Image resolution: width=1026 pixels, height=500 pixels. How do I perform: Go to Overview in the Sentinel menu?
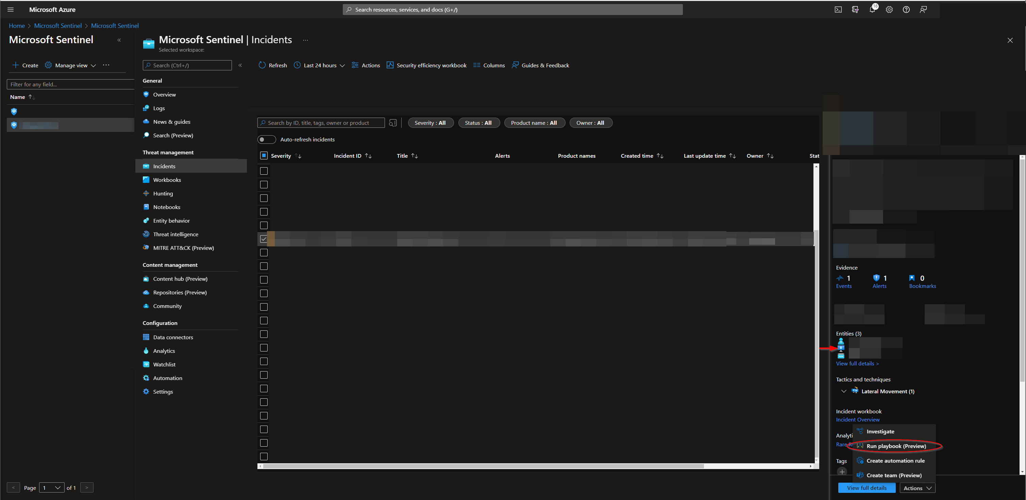[x=165, y=94]
